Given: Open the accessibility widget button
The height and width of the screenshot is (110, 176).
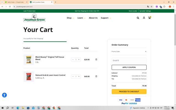Looking at the screenshot, I should pyautogui.click(x=4, y=95).
